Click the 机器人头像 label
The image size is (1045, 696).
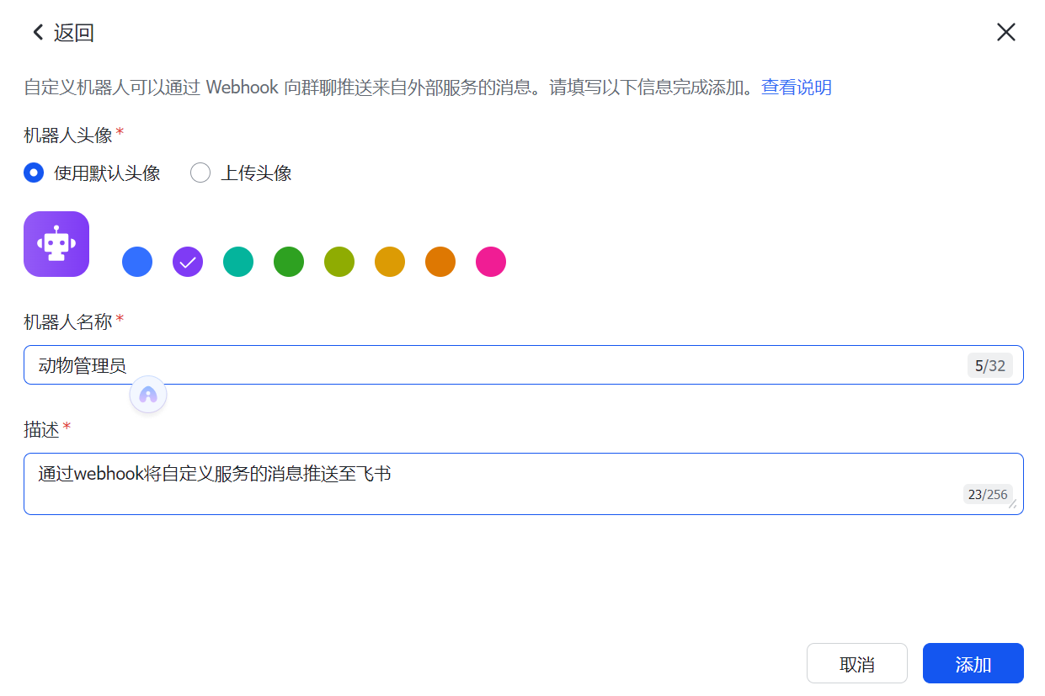tap(68, 135)
